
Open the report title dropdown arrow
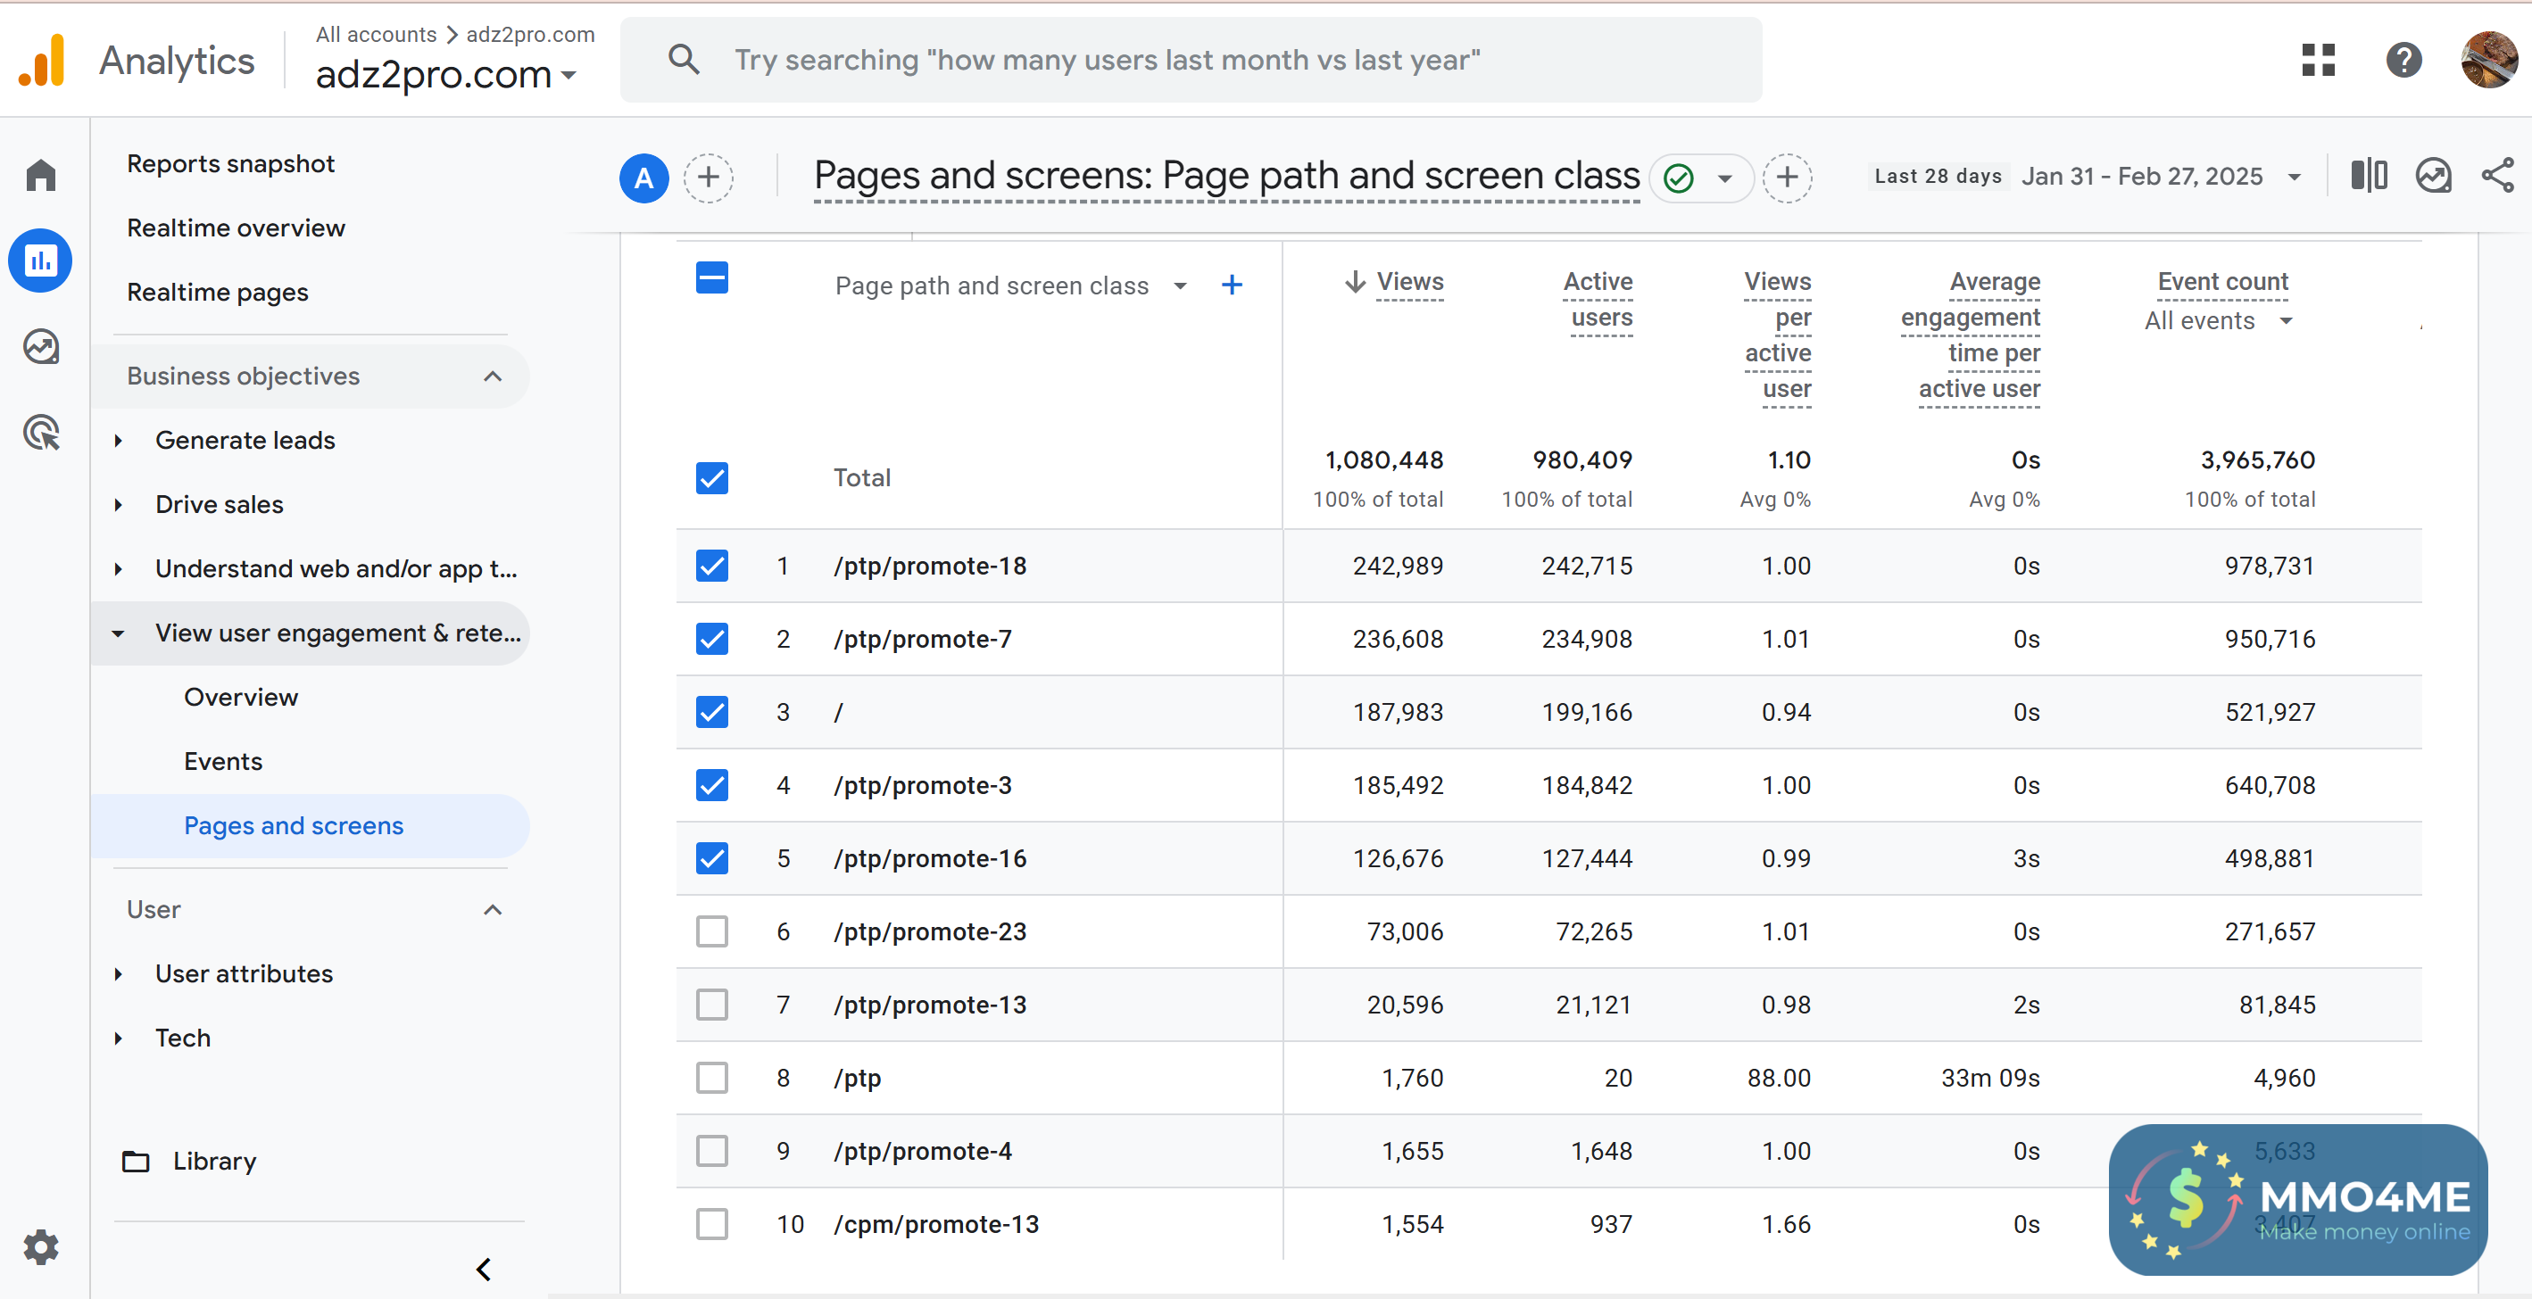(1724, 178)
